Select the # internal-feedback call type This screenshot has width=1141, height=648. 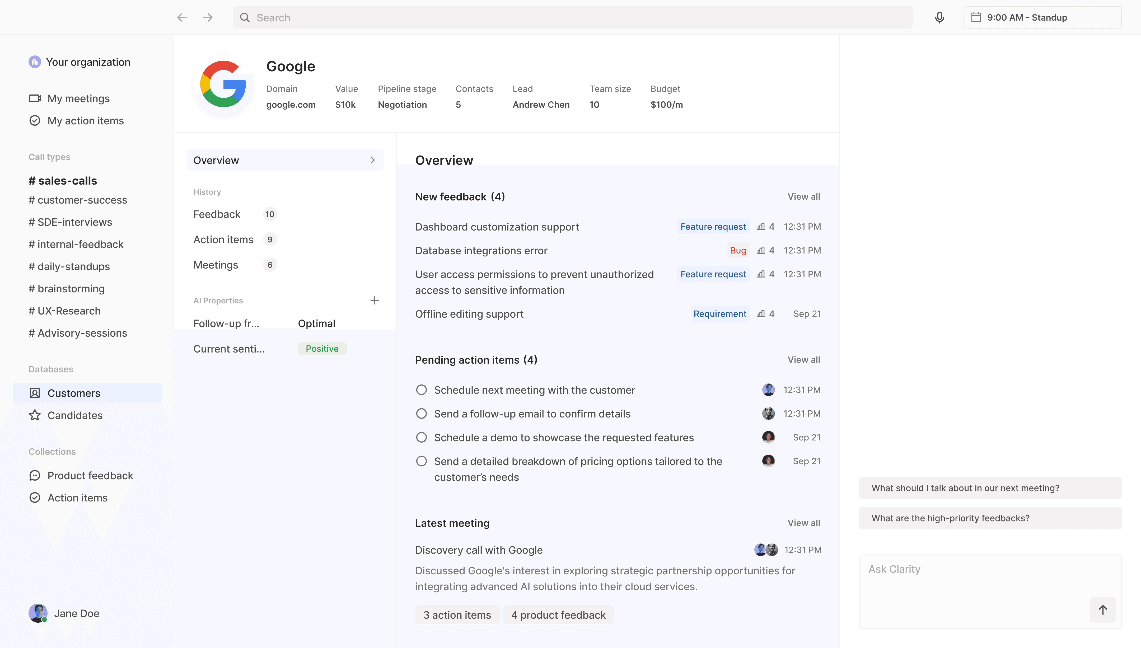pyautogui.click(x=76, y=244)
